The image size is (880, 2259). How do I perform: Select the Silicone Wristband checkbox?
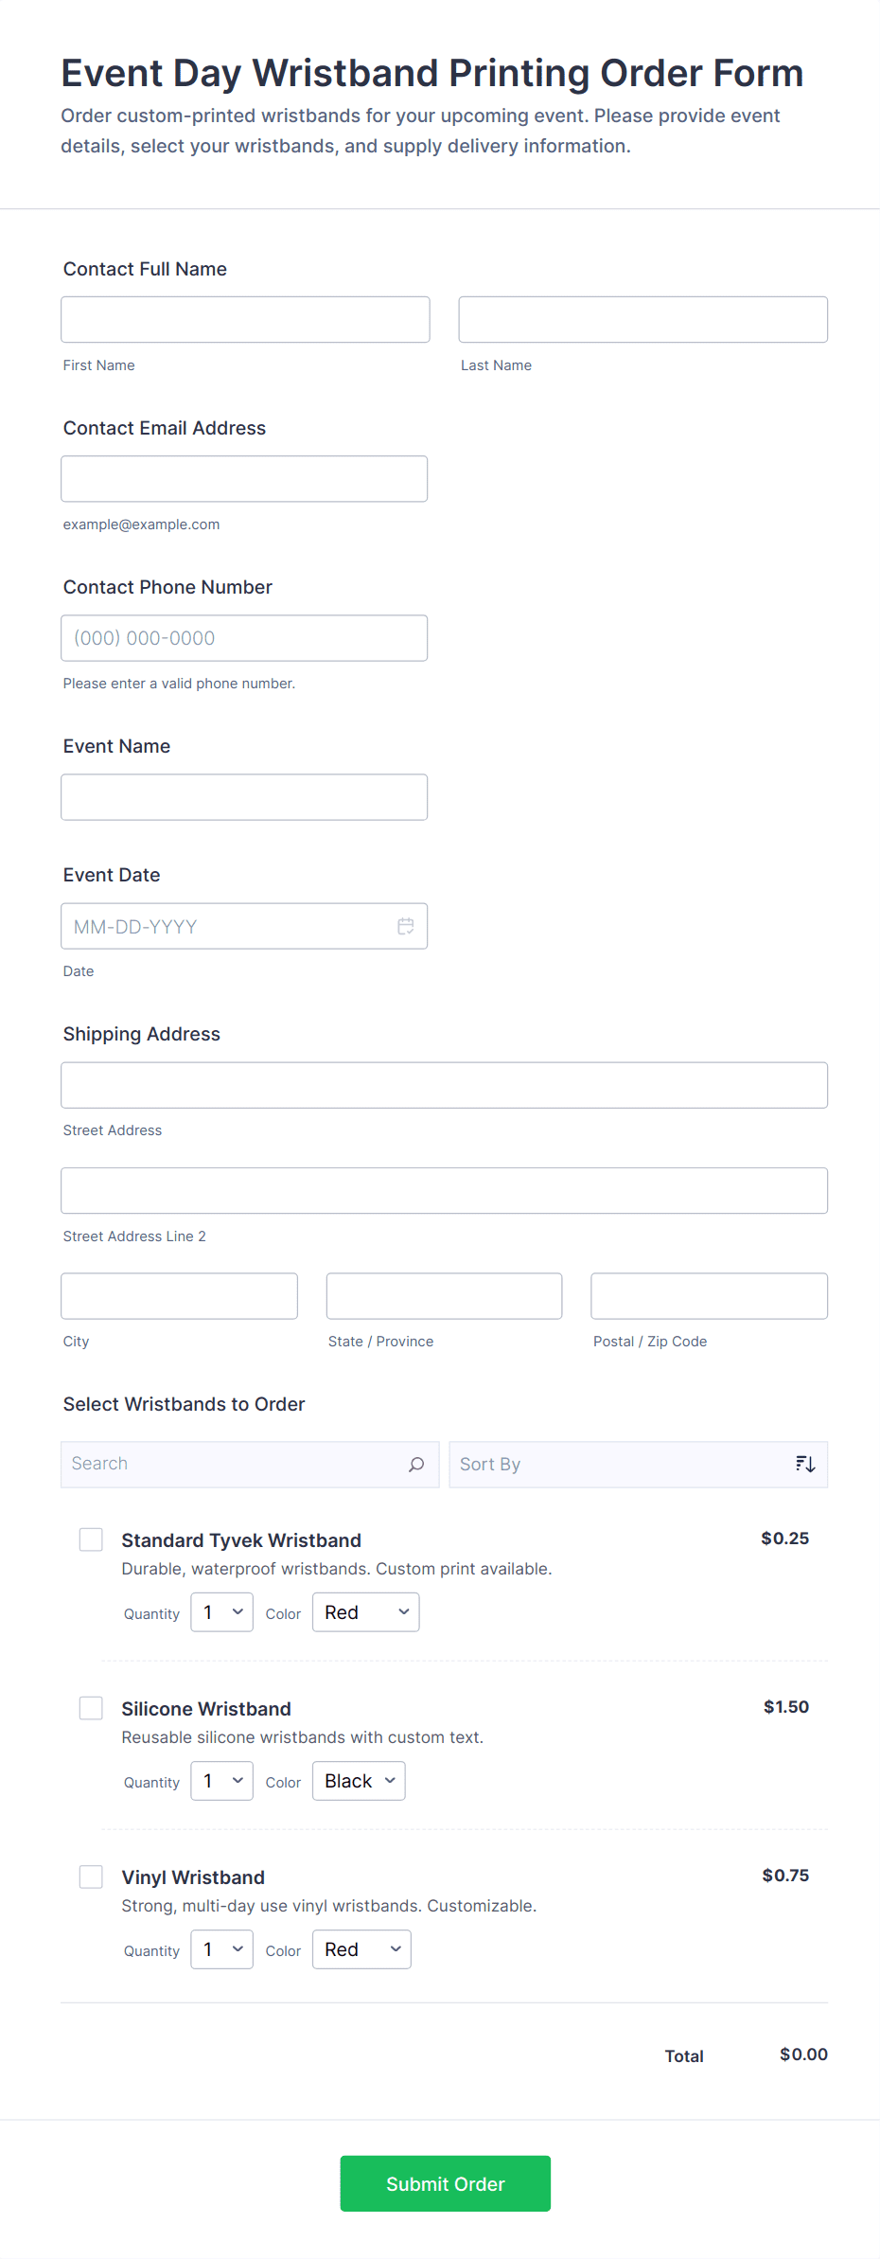point(91,1708)
